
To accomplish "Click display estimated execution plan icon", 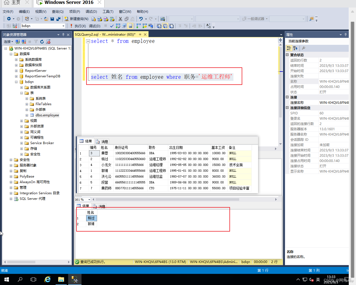I will click(118, 26).
